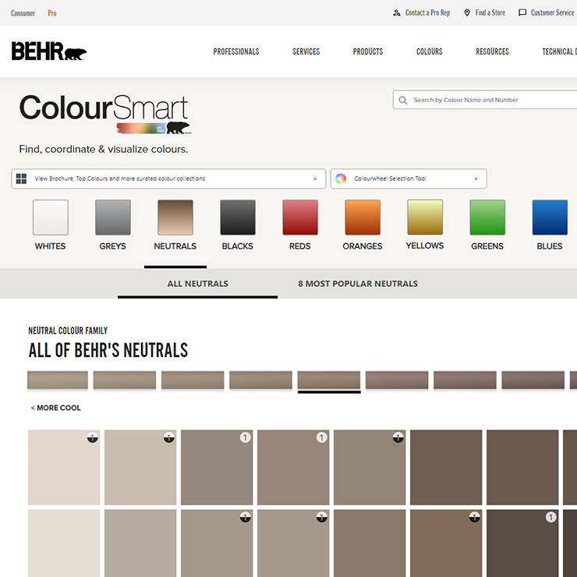Open second-row second greige colour tile
The image size is (577, 577).
(140, 543)
